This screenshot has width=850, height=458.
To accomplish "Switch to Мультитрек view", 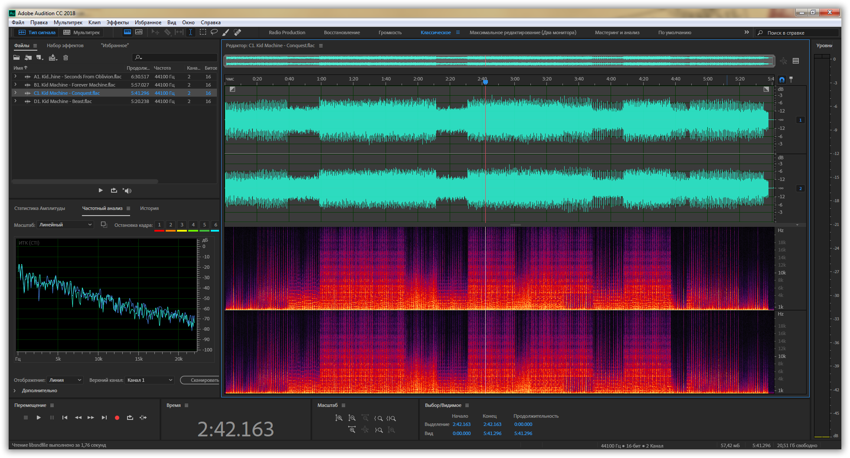I will pos(82,32).
